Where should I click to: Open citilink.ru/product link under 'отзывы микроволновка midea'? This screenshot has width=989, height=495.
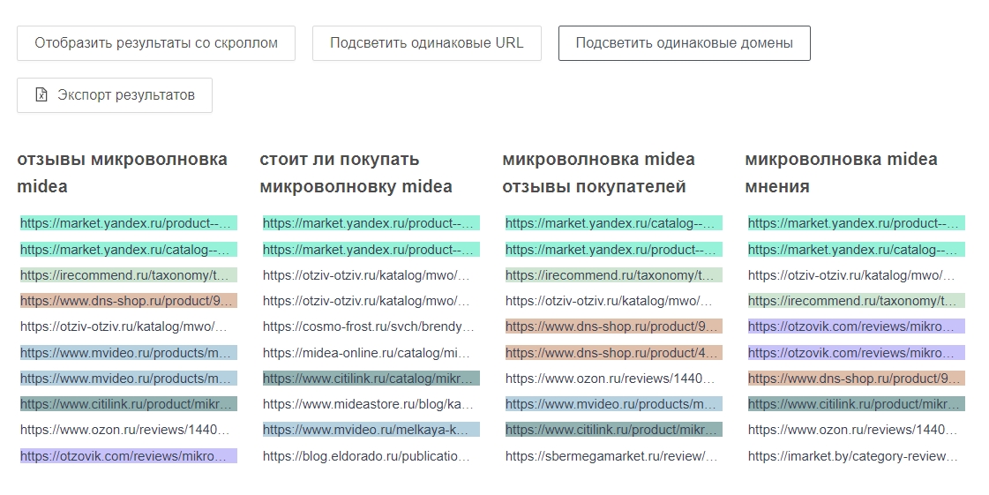pyautogui.click(x=129, y=404)
